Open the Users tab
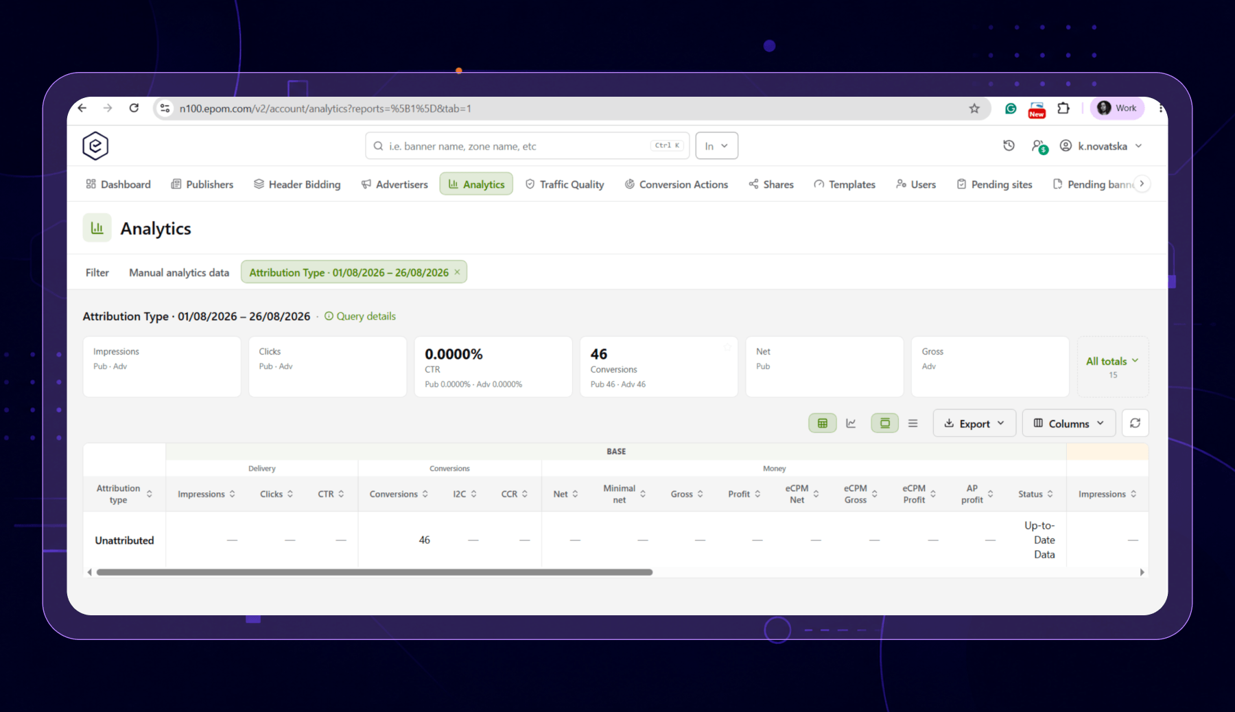This screenshot has height=712, width=1235. pos(916,185)
